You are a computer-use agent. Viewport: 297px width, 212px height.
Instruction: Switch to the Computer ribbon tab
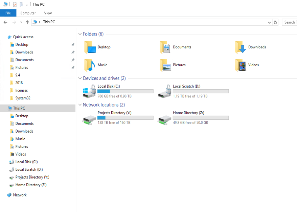pos(28,13)
